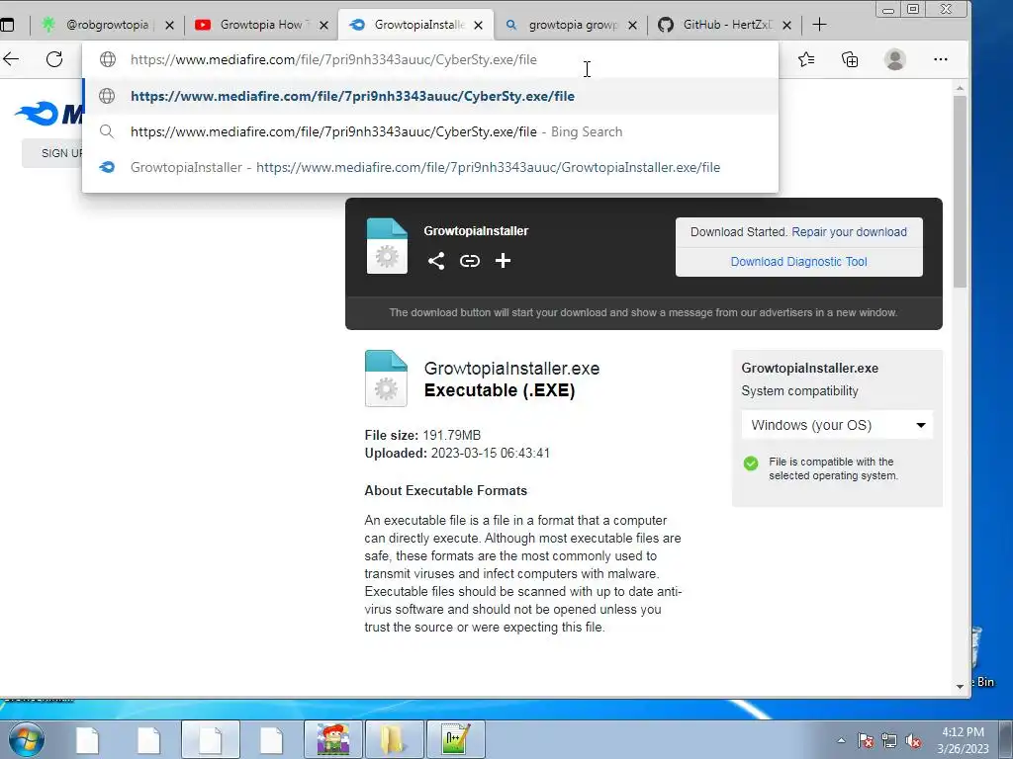Click the About Executable Formats heading
The width and height of the screenshot is (1013, 759).
(446, 490)
